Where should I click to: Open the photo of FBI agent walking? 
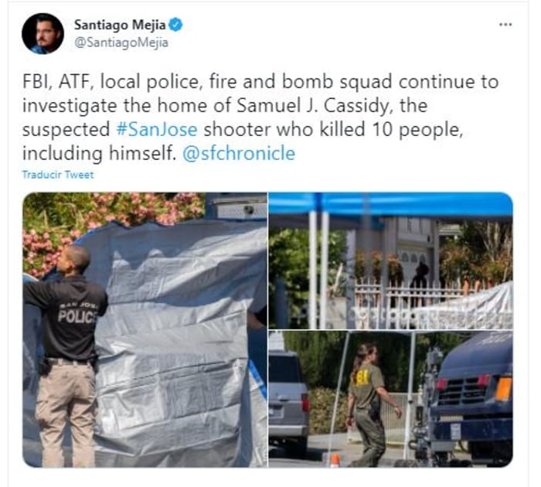[390, 399]
